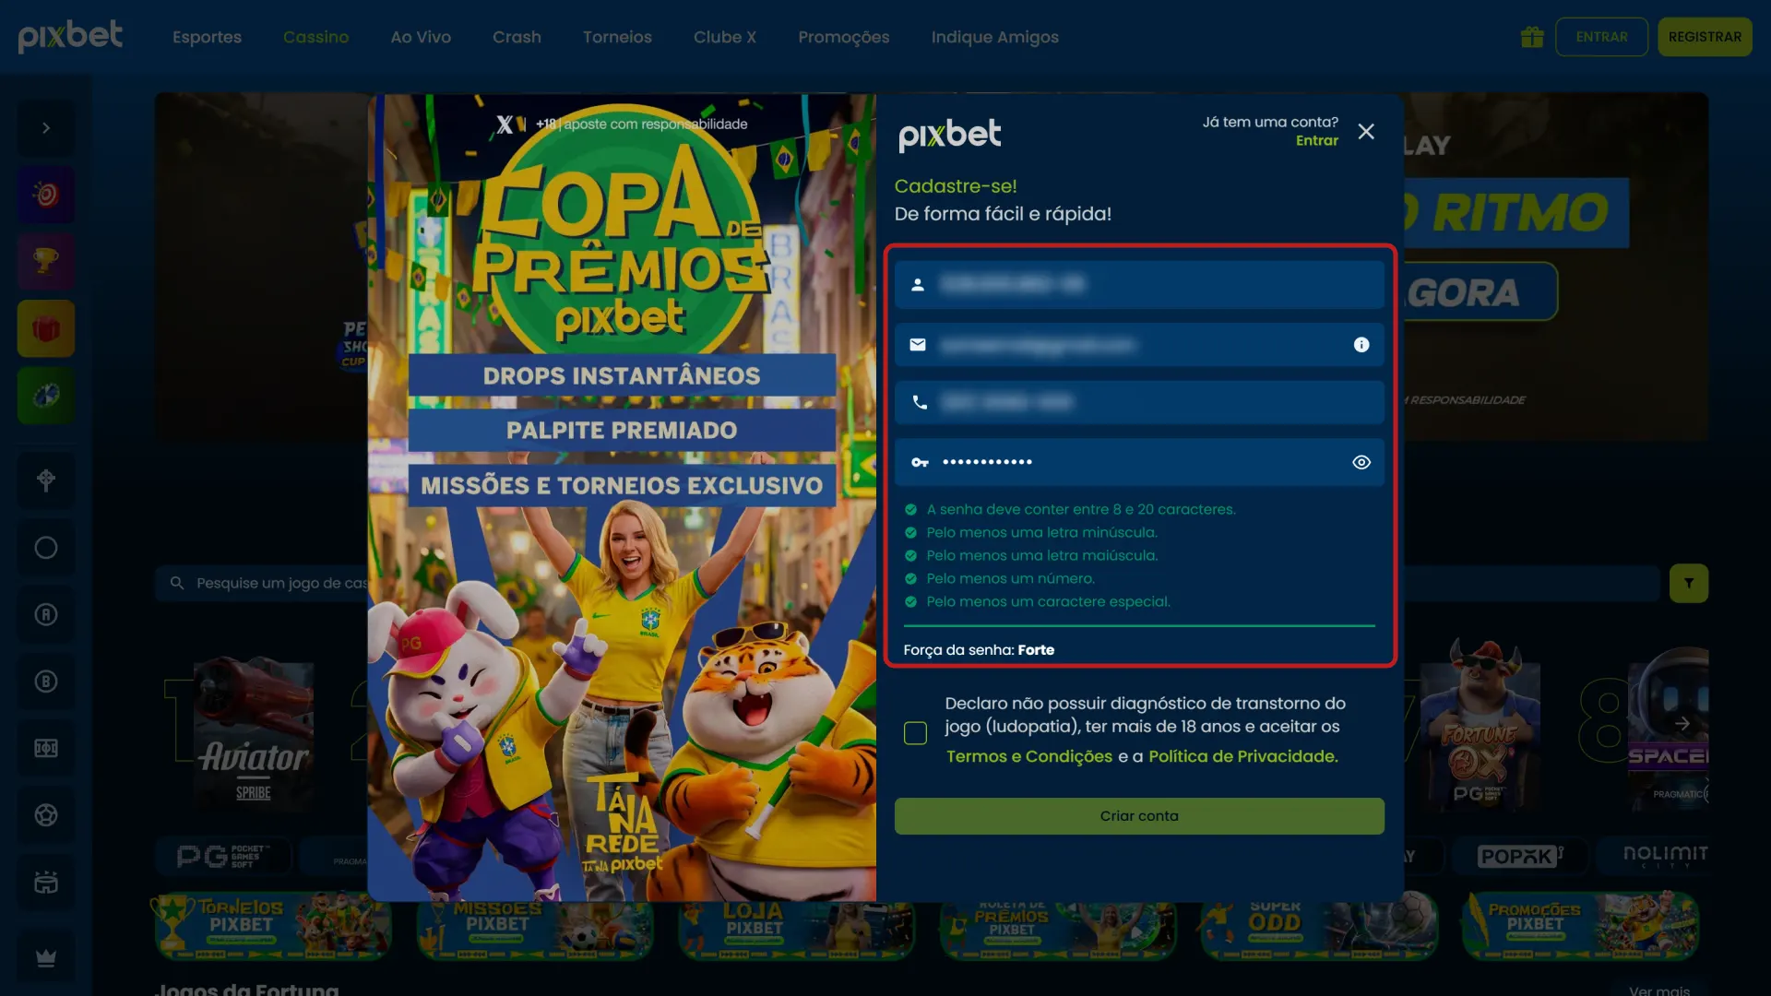Open the Promoções Pixbet banner
The image size is (1771, 996).
click(1581, 926)
